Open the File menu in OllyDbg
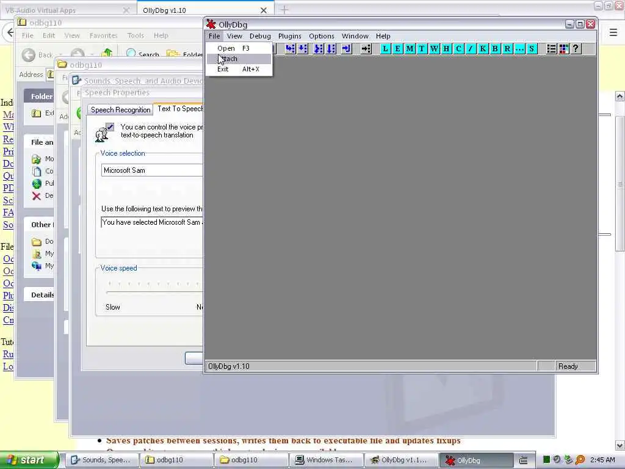 coord(214,36)
